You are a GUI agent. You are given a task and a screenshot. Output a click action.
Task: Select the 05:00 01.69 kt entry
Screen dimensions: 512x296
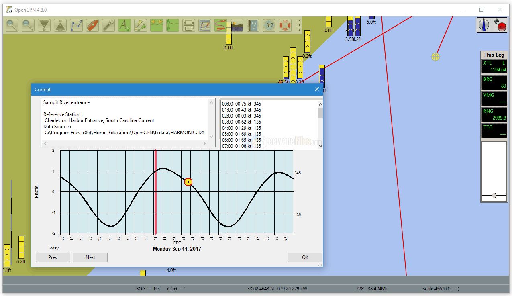[x=241, y=134]
